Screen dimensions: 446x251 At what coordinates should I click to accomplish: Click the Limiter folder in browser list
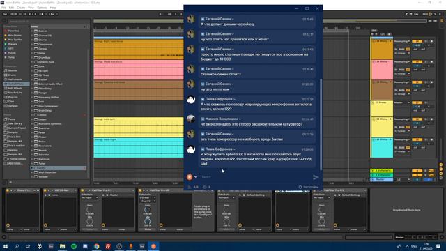[42, 114]
